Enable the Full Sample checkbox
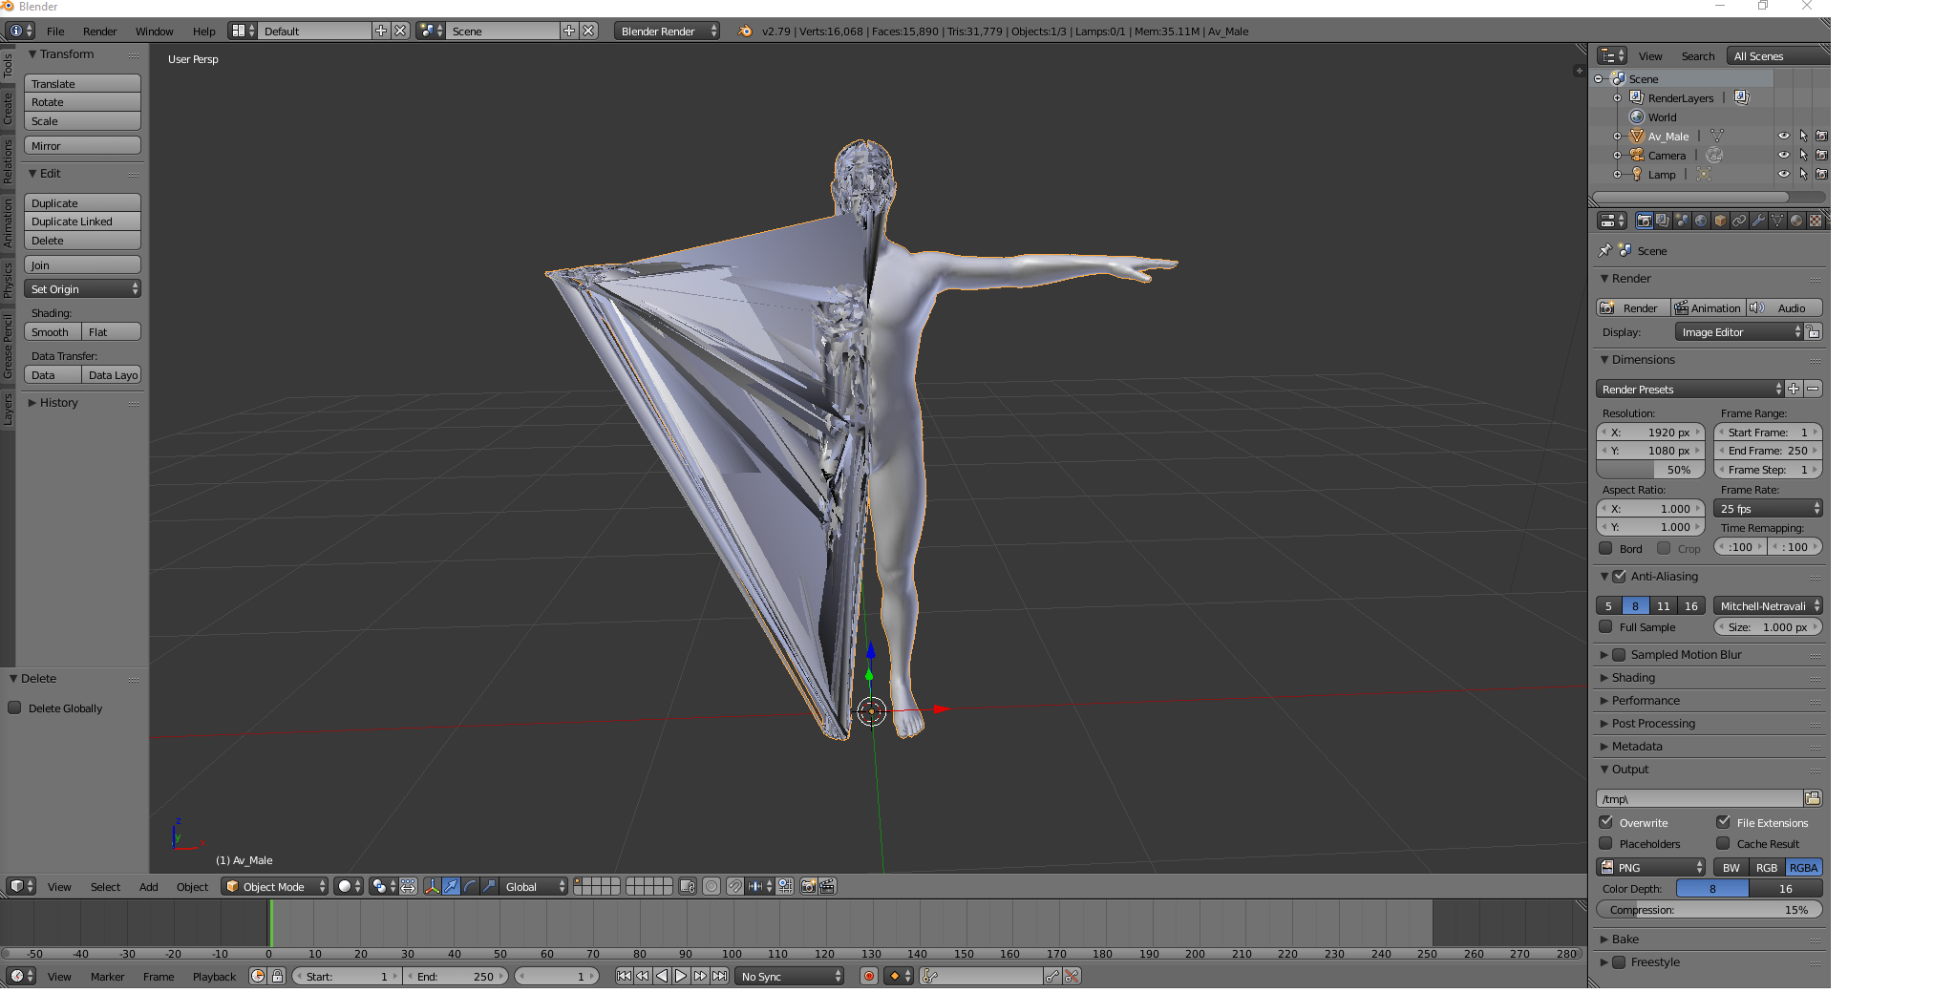1954x993 pixels. pyautogui.click(x=1605, y=626)
